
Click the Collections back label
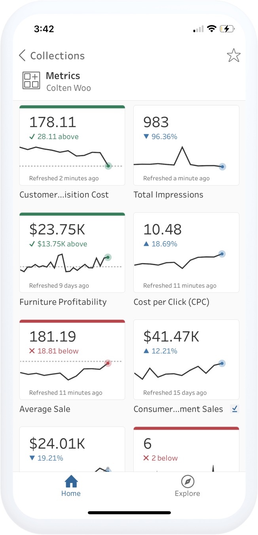[57, 56]
